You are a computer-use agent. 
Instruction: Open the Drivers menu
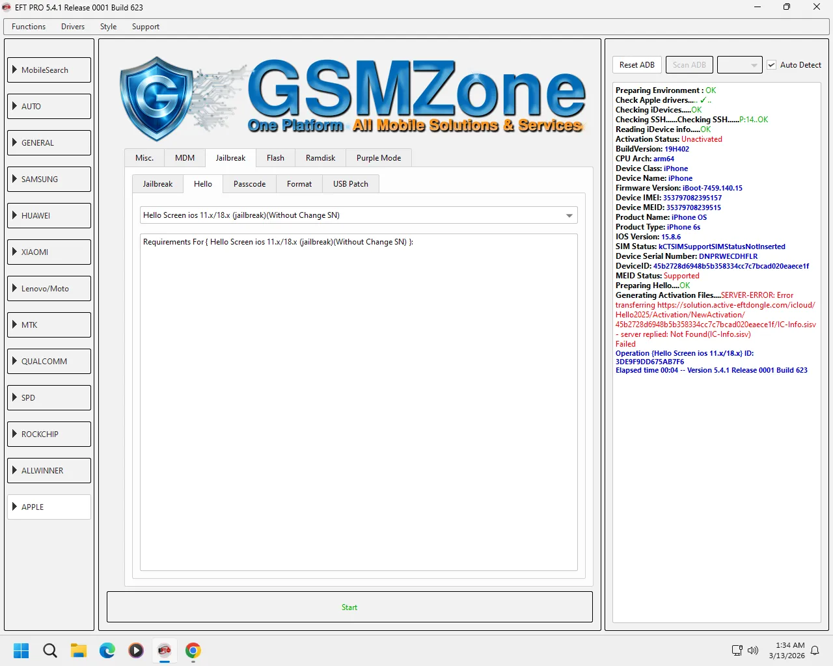click(x=73, y=27)
